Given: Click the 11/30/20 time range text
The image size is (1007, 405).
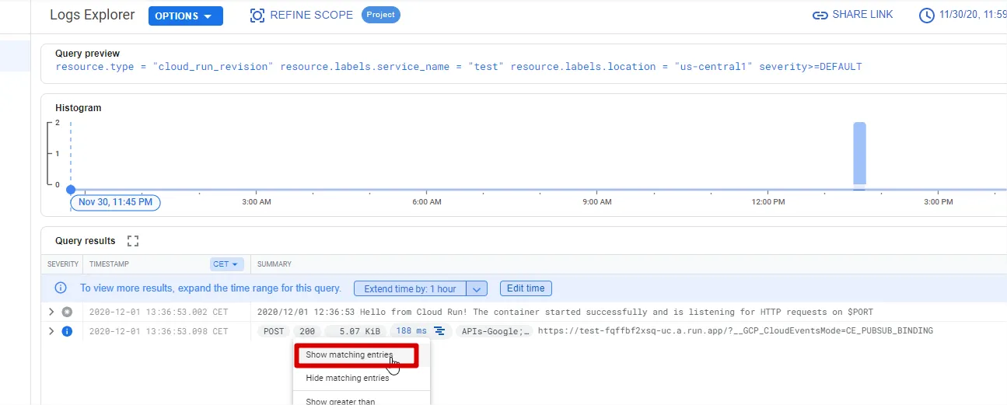Looking at the screenshot, I should [x=973, y=15].
